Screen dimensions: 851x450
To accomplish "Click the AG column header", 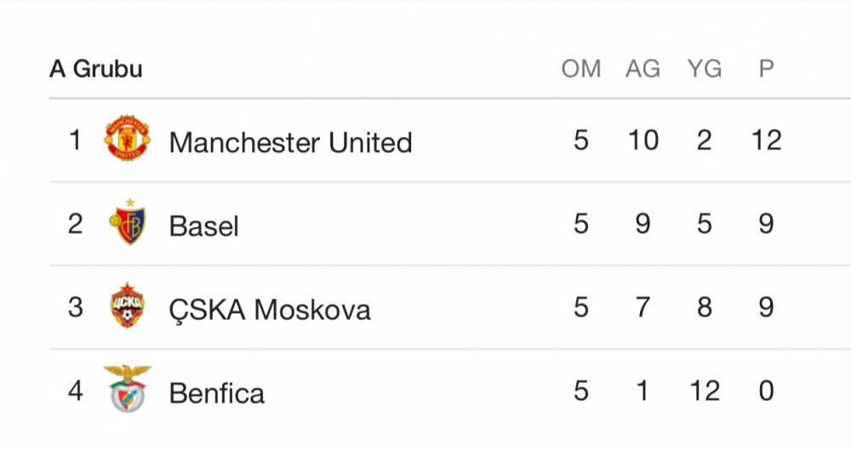I will (x=643, y=69).
